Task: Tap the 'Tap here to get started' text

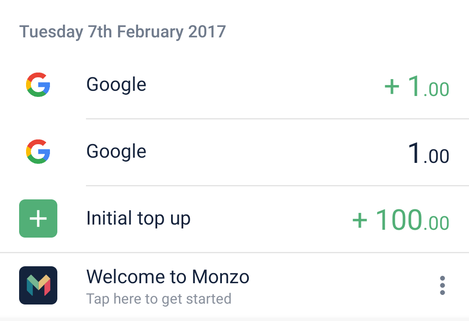Action: click(x=159, y=299)
